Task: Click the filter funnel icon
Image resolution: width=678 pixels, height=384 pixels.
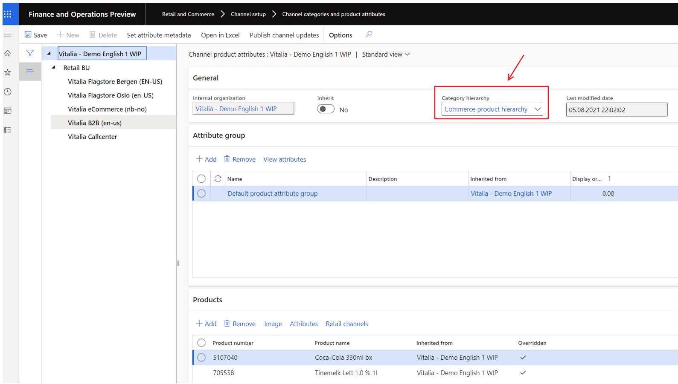Action: (30, 53)
